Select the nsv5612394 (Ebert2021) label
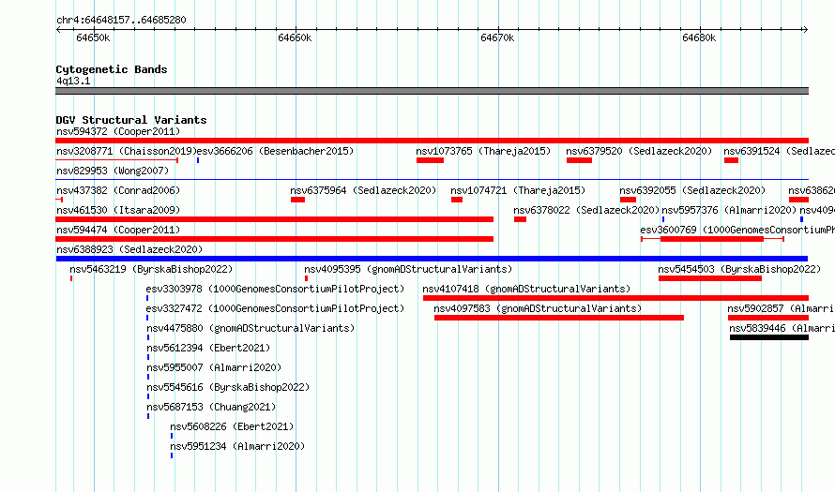 pos(208,348)
